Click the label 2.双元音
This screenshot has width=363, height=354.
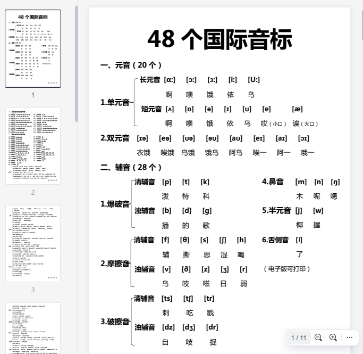pyautogui.click(x=115, y=138)
